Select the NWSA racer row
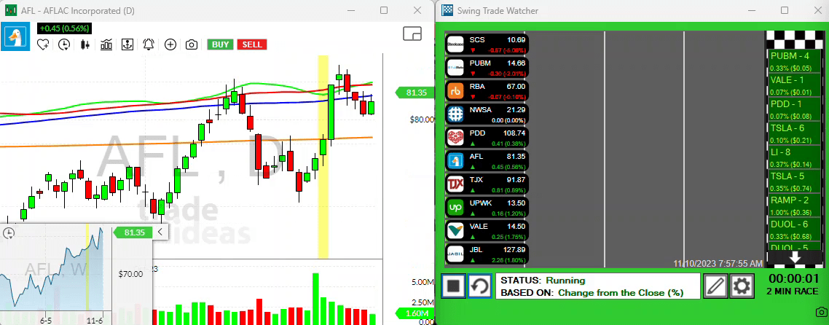 point(487,114)
